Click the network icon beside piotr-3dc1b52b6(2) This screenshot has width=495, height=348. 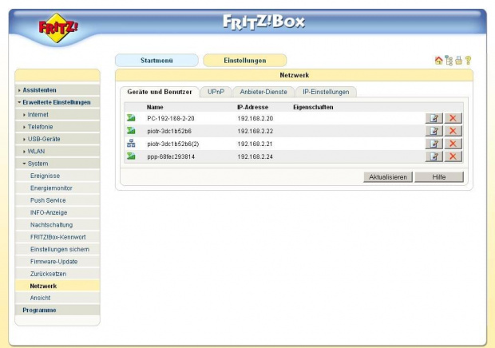click(131, 144)
